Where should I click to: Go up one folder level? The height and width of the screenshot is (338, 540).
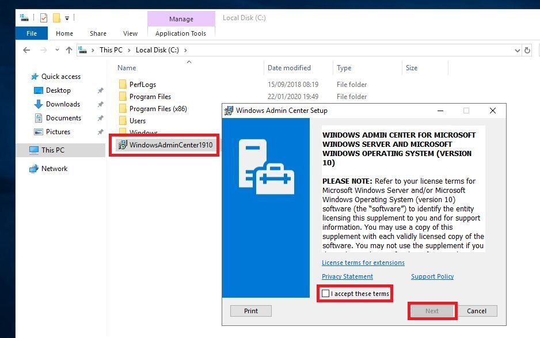click(69, 50)
